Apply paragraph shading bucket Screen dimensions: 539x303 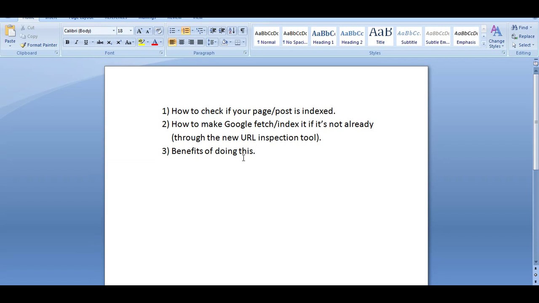pyautogui.click(x=224, y=42)
